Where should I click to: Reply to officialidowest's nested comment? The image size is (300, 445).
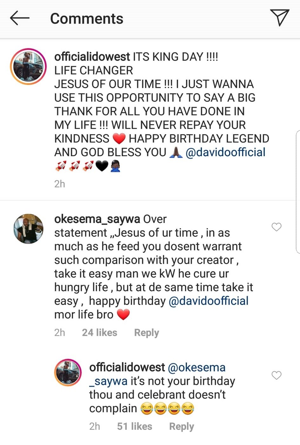[x=181, y=427]
